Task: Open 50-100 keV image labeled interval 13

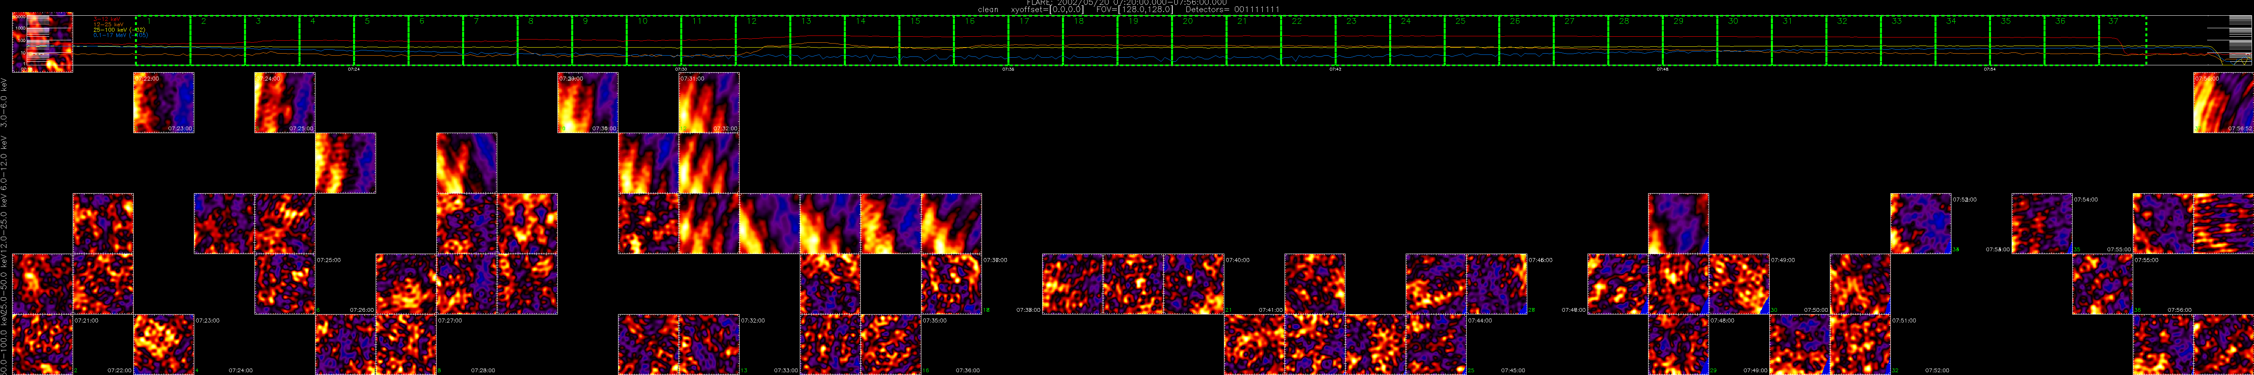Action: point(710,344)
